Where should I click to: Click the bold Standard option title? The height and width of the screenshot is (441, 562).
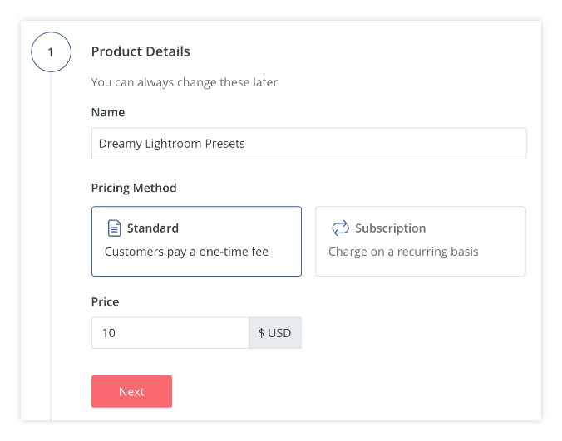(x=152, y=228)
